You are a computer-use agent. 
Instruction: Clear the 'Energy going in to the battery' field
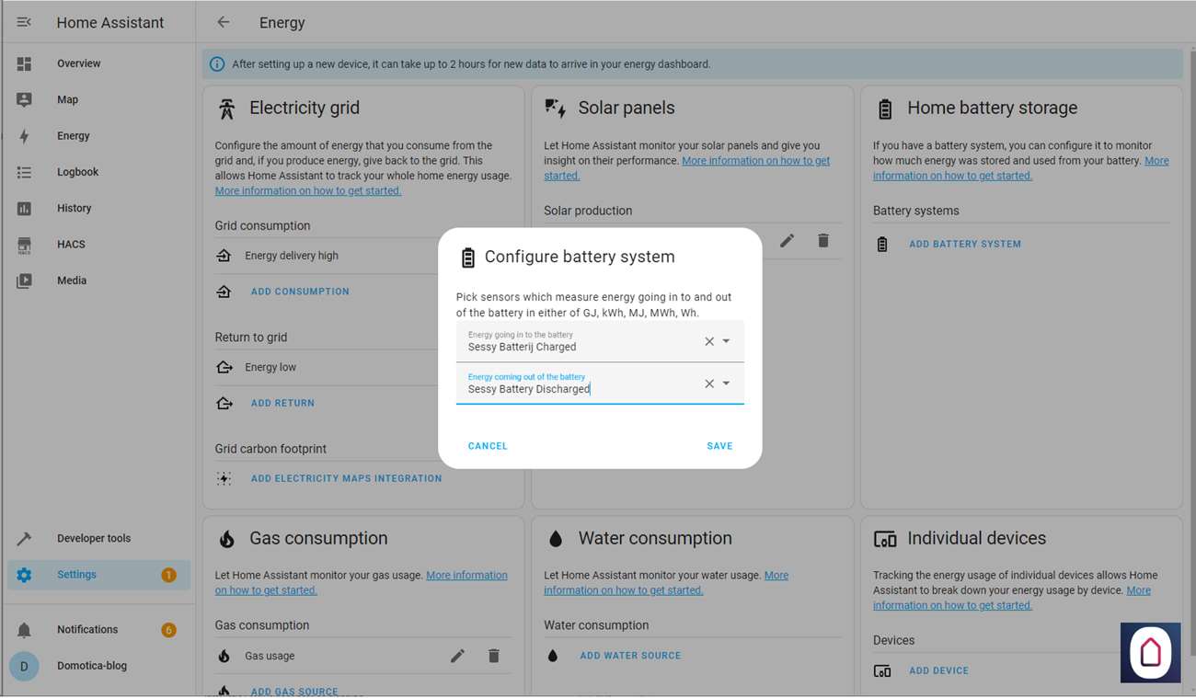point(709,341)
